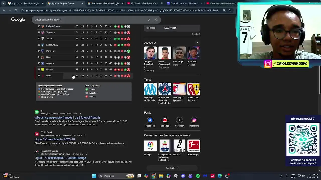Viewport: 321px width, 180px height.
Task: Reload the current page
Action: pyautogui.click(x=16, y=10)
